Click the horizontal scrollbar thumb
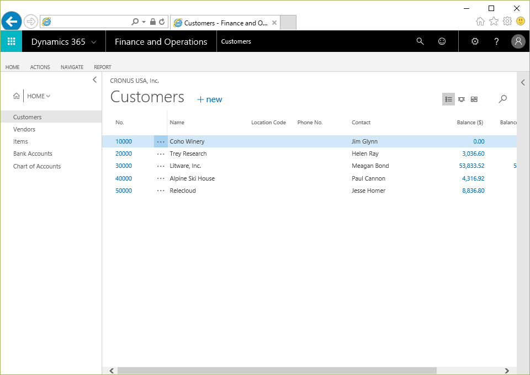This screenshot has height=375, width=530. click(277, 371)
